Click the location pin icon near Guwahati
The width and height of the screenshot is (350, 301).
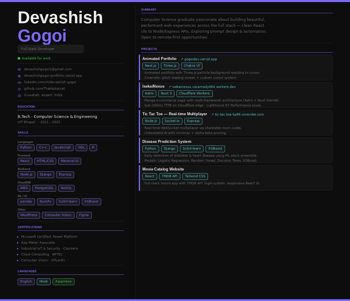(x=19, y=95)
